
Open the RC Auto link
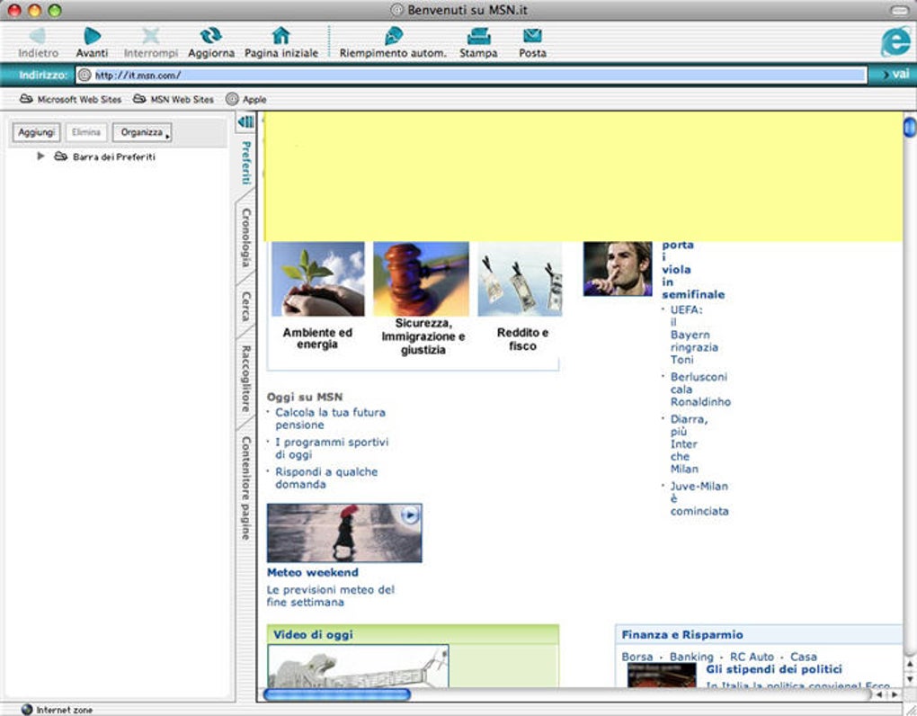click(x=752, y=657)
